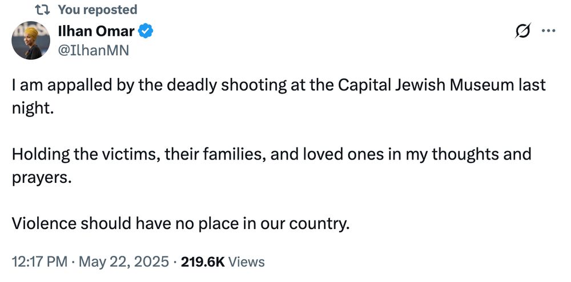The height and width of the screenshot is (282, 571).
Task: Click the word "prayers." in the tweet
Action: [x=42, y=177]
